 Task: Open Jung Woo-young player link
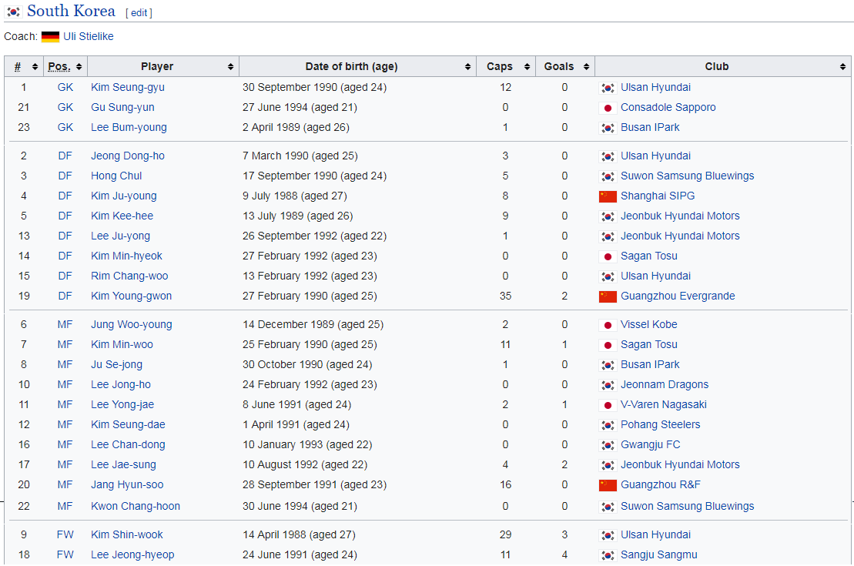click(x=131, y=325)
